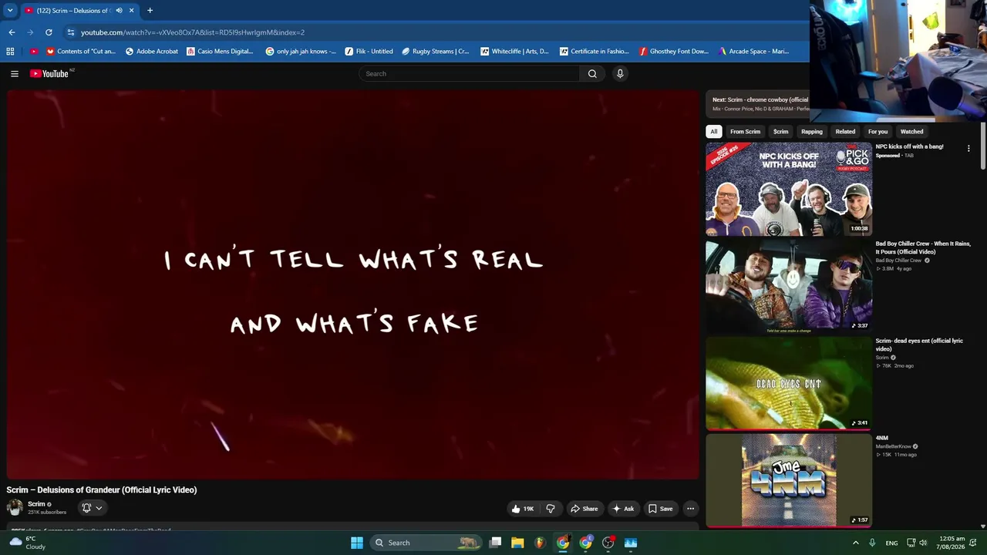Open FL Studio from the taskbar
This screenshot has height=555, width=987.
[540, 543]
